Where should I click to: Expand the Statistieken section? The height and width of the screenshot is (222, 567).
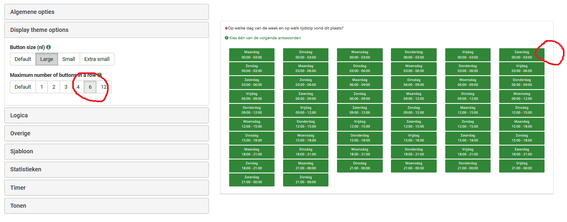coord(107,169)
